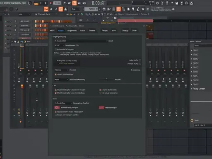This screenshot has width=212, height=159.
Task: Open the Piano roll window icon
Action: (x=109, y=9)
